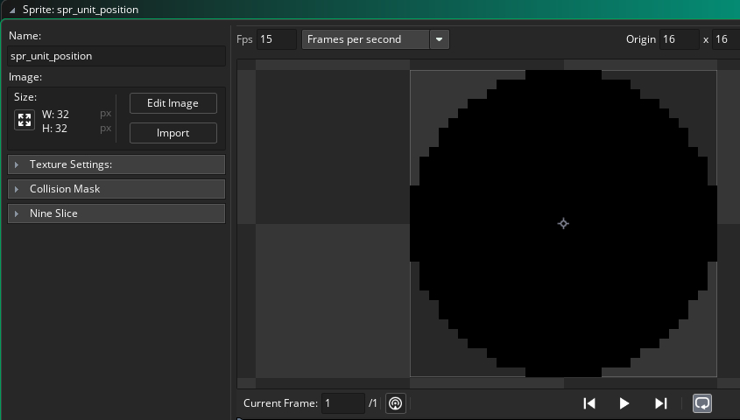
Task: Click the resize sprite icon next to Size
Action: coord(25,120)
